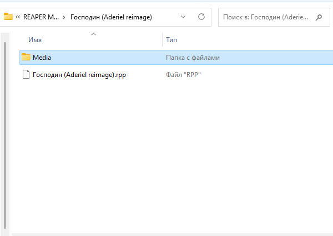Sort by Тип column header
The width and height of the screenshot is (333, 236).
171,40
